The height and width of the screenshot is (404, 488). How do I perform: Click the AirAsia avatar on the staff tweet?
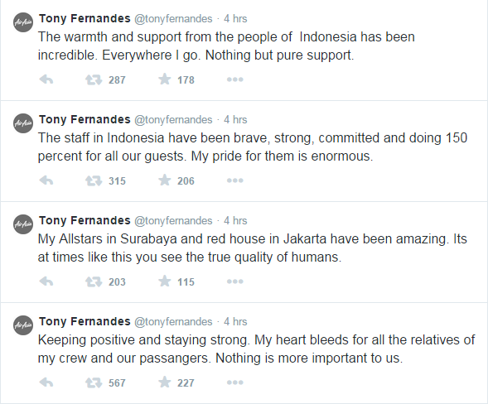(23, 123)
